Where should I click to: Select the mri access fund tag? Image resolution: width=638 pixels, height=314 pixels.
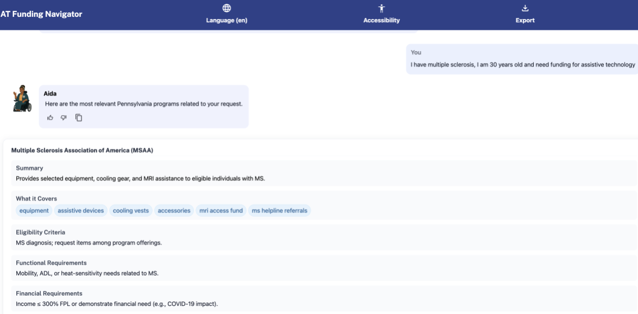[221, 210]
